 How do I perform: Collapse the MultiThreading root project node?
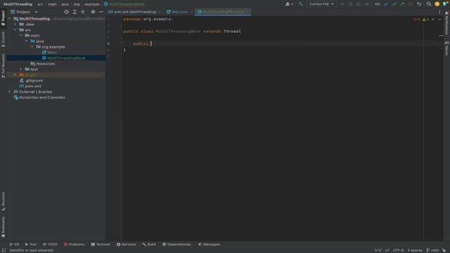(10, 19)
